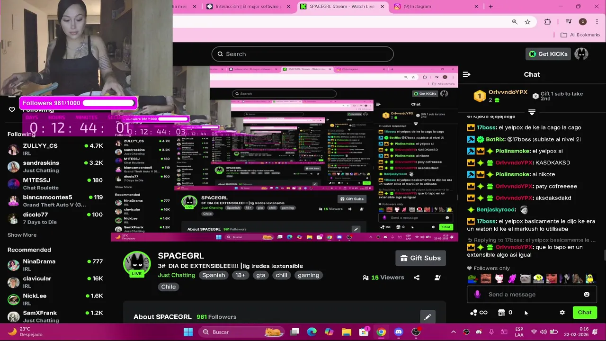Viewport: 606px width, 341px height.
Task: Open OBS Studio from the taskbar
Action: pyautogui.click(x=416, y=332)
